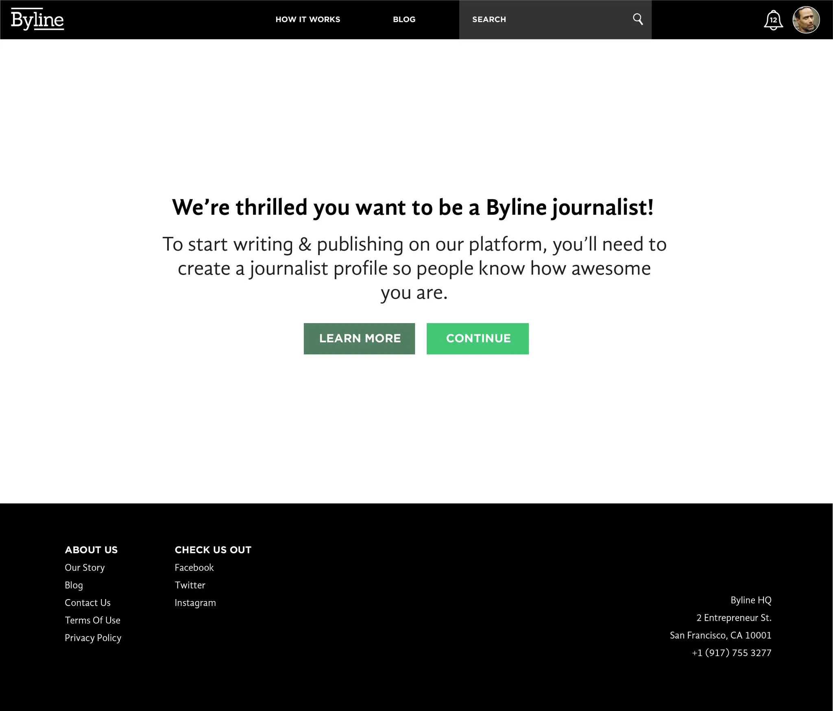Click the phone number +1 (917) 755 3277
Viewport: 833px width, 711px height.
click(731, 652)
